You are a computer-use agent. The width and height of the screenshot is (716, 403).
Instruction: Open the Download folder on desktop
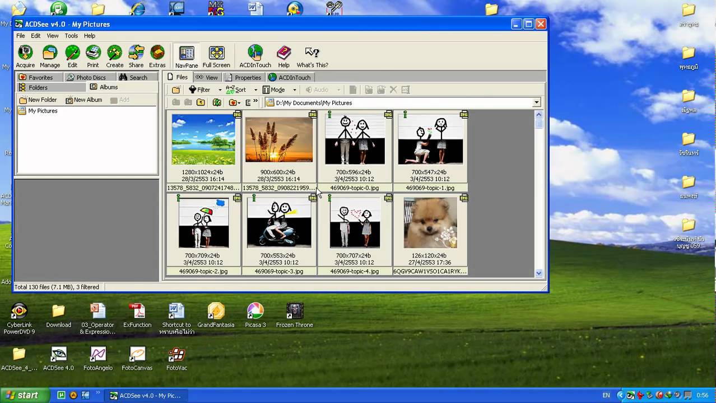pos(58,316)
